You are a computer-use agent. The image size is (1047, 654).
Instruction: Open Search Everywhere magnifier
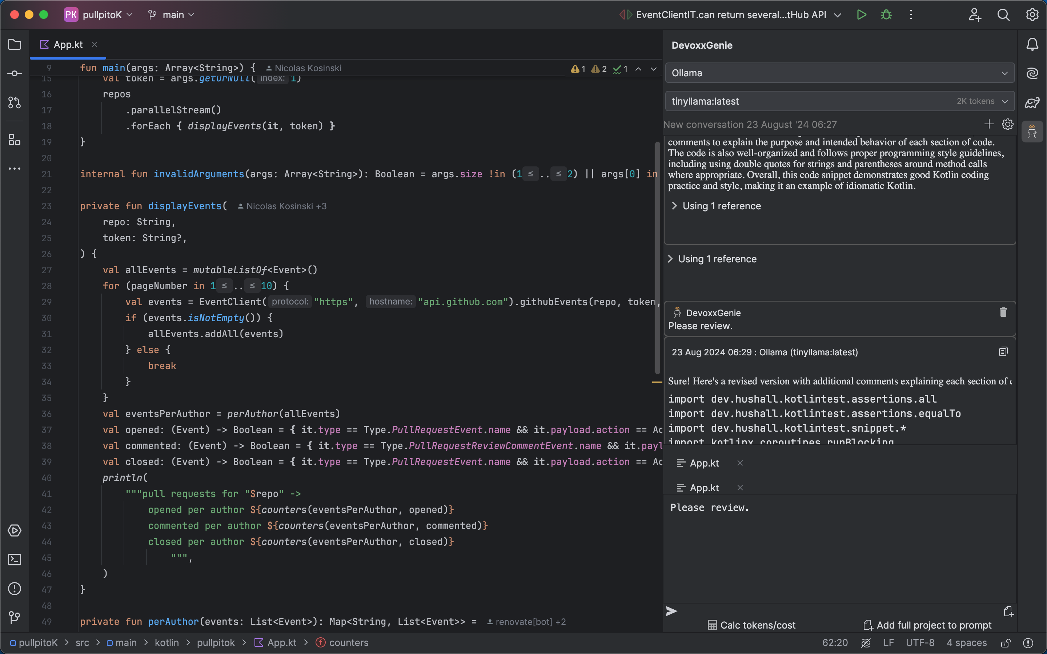tap(1003, 15)
